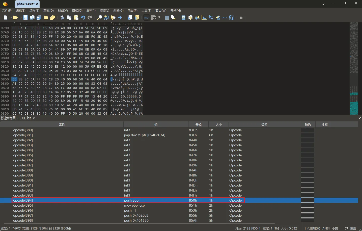This screenshot has width=362, height=231.
Task: Click the Save All icon
Action: [39, 18]
